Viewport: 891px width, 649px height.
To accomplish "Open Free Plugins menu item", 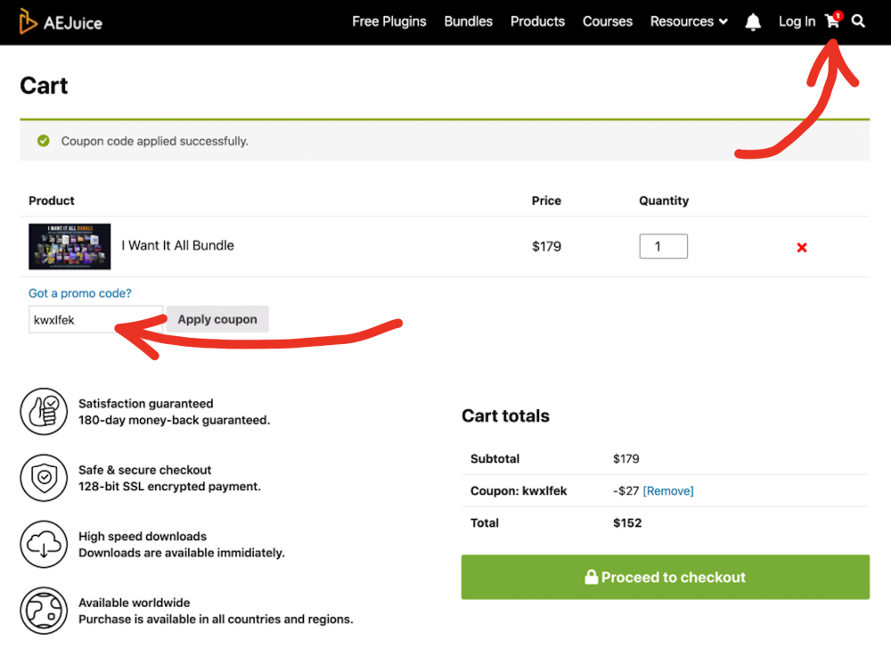I will click(x=389, y=21).
